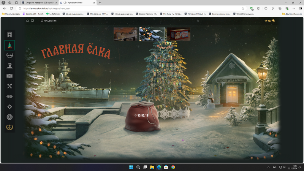304x171 pixels.
Task: Select the New Year tree category icon
Action: 9,45
